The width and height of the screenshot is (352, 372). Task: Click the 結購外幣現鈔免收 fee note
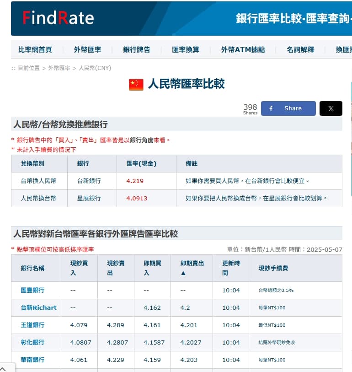click(x=277, y=342)
